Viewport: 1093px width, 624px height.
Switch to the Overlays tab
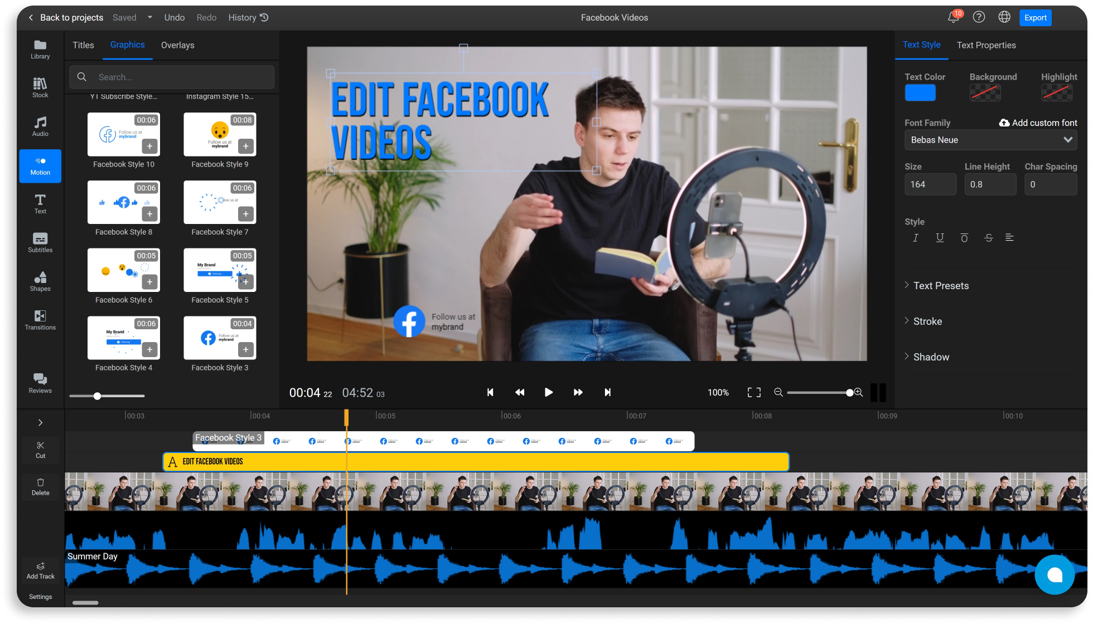click(178, 45)
